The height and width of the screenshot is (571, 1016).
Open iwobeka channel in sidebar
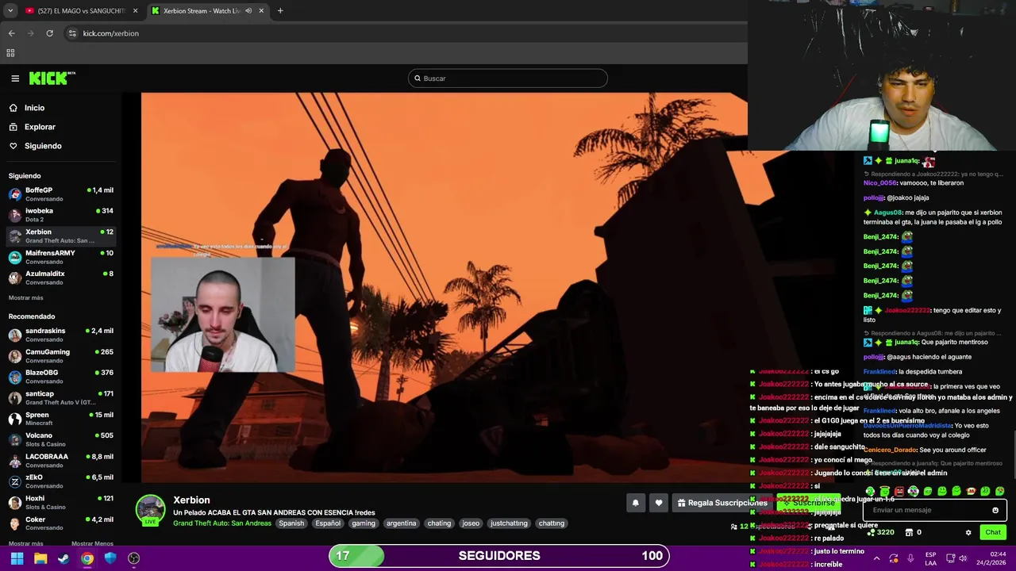pyautogui.click(x=60, y=215)
